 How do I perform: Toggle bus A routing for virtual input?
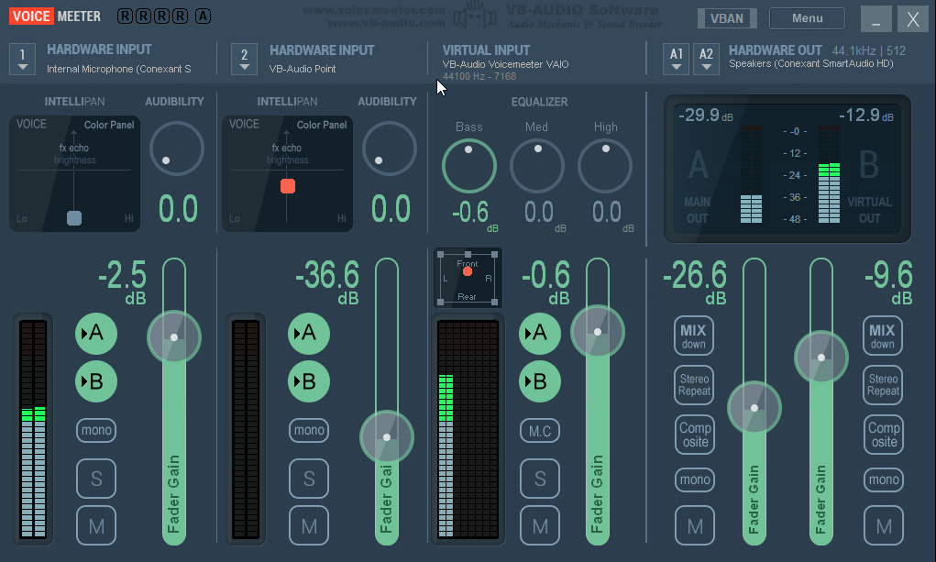point(540,333)
